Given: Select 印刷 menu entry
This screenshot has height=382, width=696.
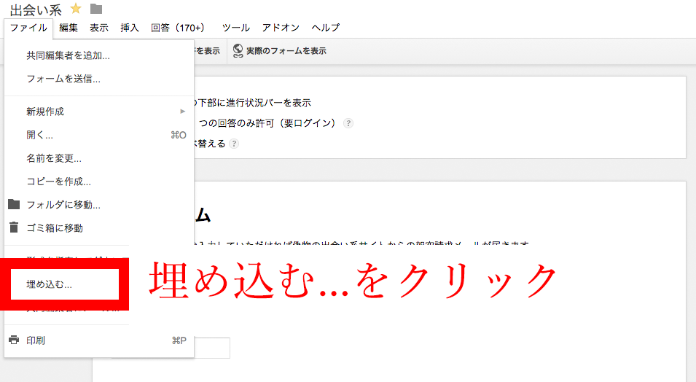Looking at the screenshot, I should pyautogui.click(x=99, y=340).
